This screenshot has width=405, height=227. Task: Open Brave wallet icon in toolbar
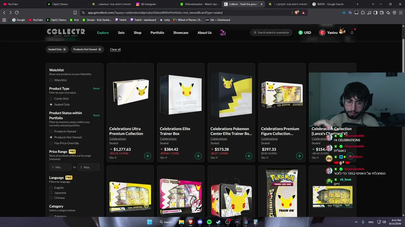[382, 13]
